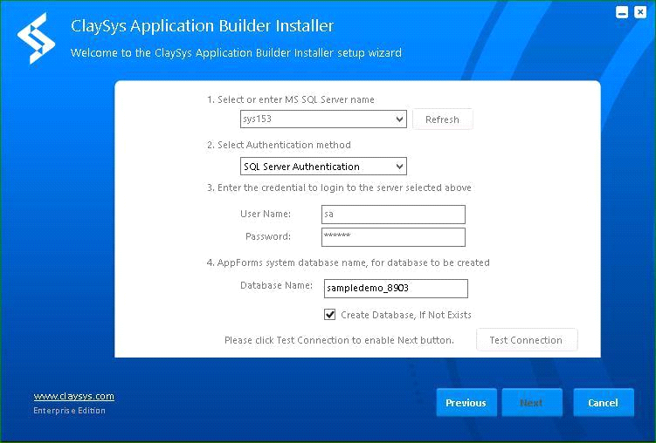Click the Refresh button
This screenshot has height=443, width=656.
pyautogui.click(x=443, y=119)
